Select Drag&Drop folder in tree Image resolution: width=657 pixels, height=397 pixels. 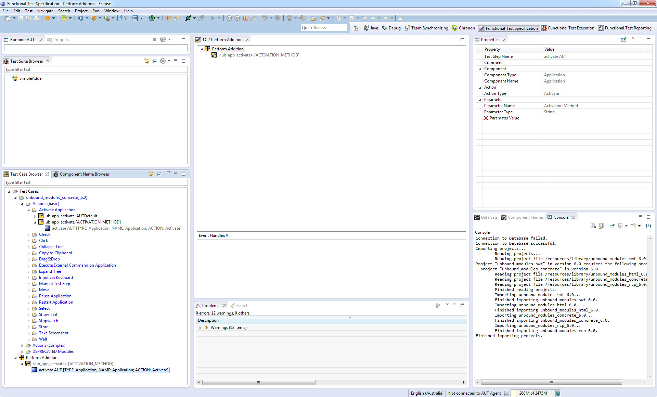coord(49,259)
